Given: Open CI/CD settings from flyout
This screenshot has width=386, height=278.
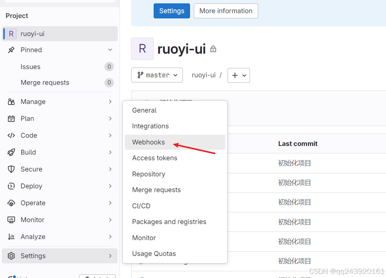Looking at the screenshot, I should 175,206.
